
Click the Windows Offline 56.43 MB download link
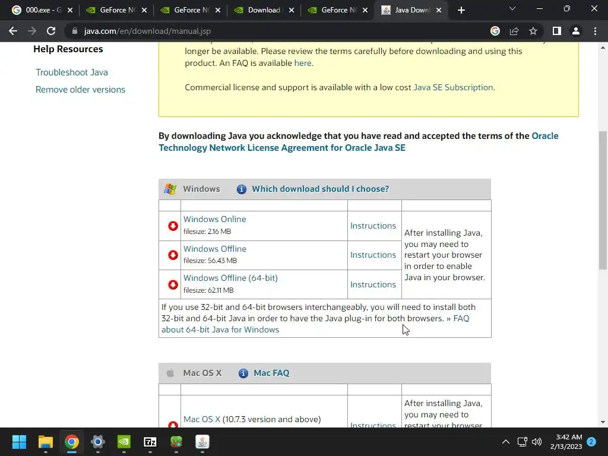pyautogui.click(x=214, y=249)
